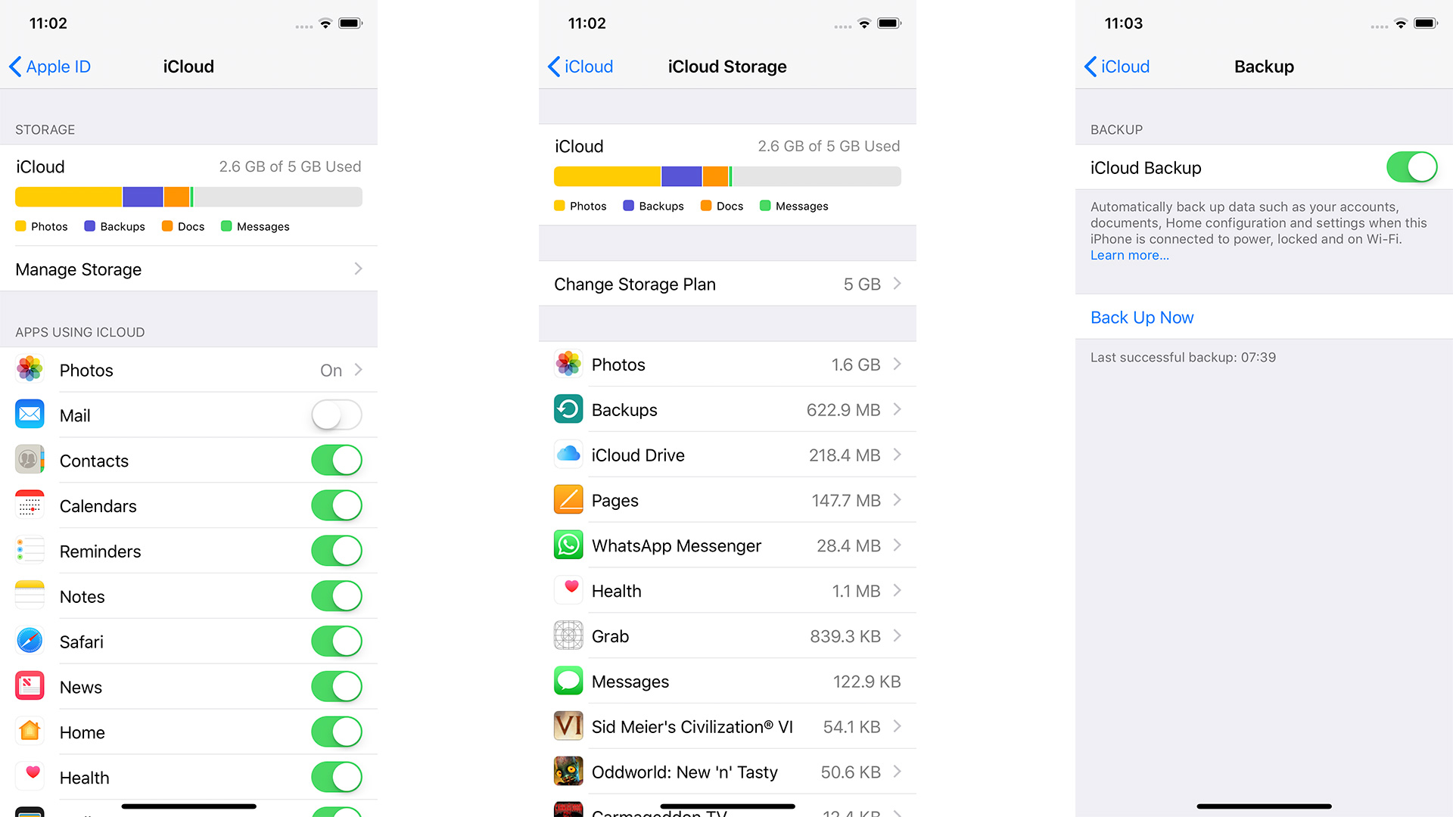Viewport: 1453px width, 817px height.
Task: Select Apple ID back navigation item
Action: coord(54,66)
